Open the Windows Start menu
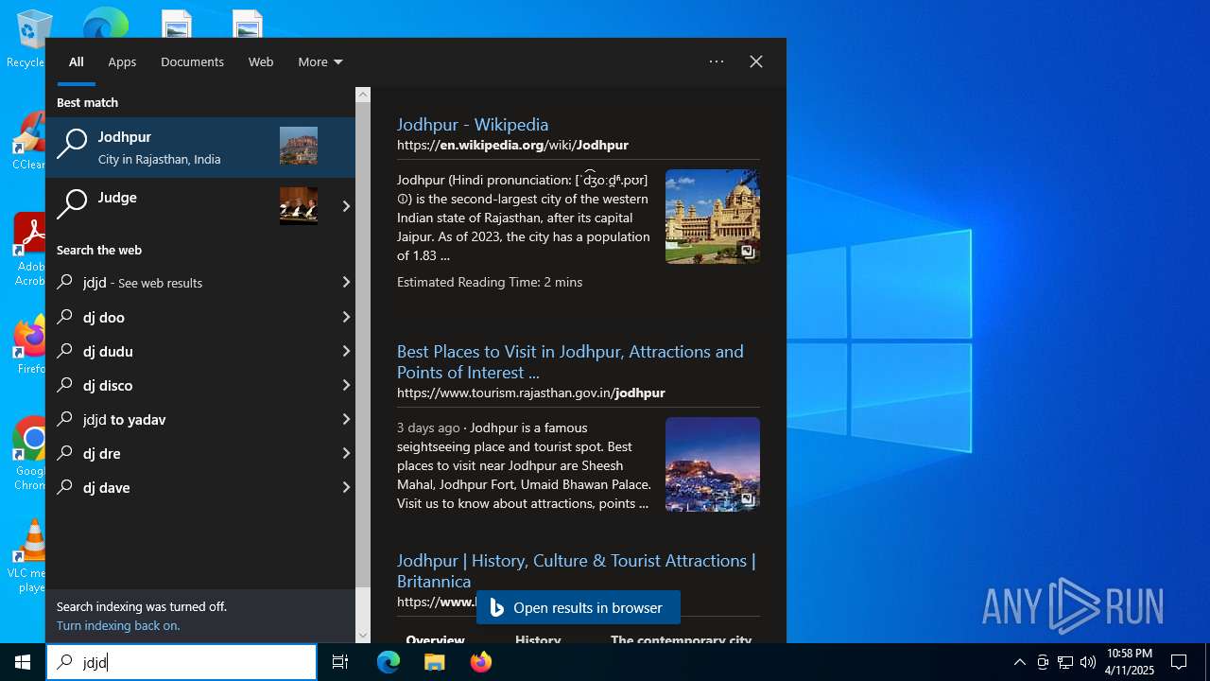Viewport: 1210px width, 681px height. [23, 662]
